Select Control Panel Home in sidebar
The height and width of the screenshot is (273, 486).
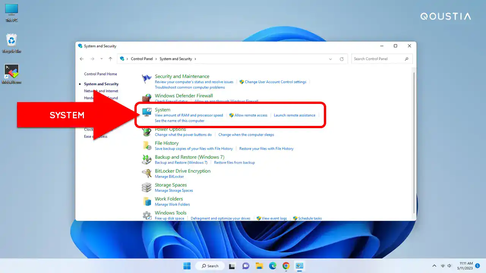click(101, 74)
